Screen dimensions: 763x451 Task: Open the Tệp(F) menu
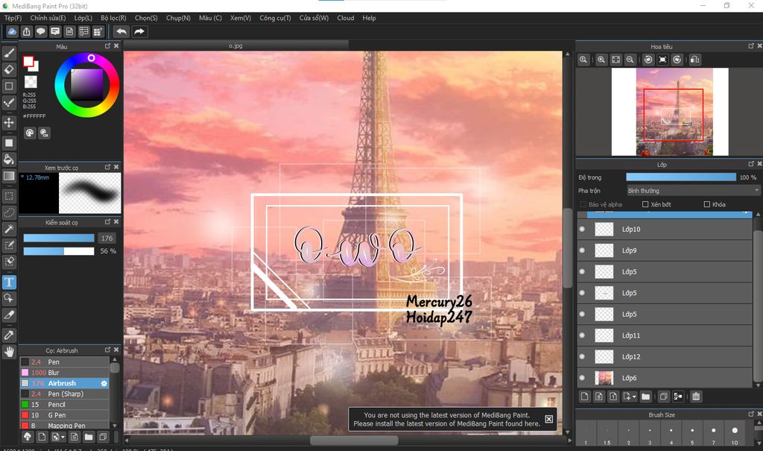(x=13, y=18)
